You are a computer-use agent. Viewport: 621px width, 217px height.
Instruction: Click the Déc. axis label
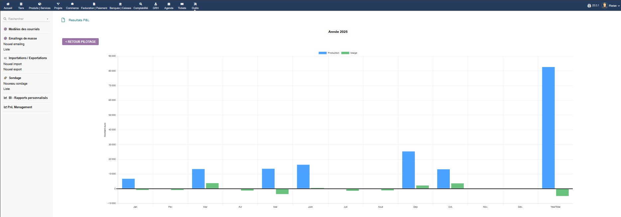520,207
